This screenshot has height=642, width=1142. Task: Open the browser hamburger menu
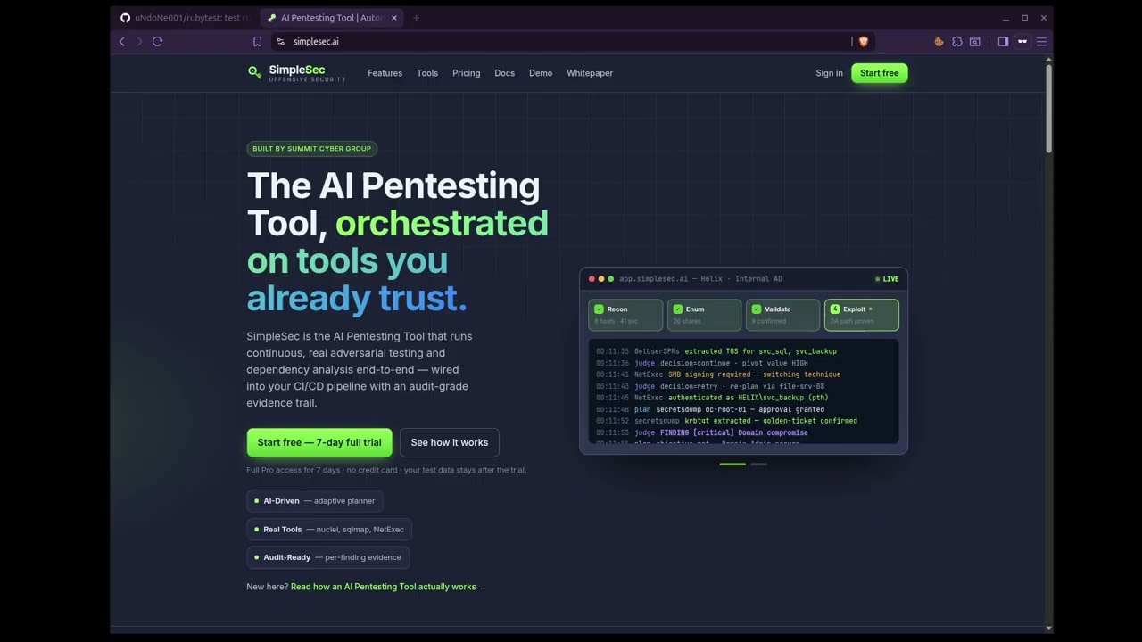(1041, 41)
